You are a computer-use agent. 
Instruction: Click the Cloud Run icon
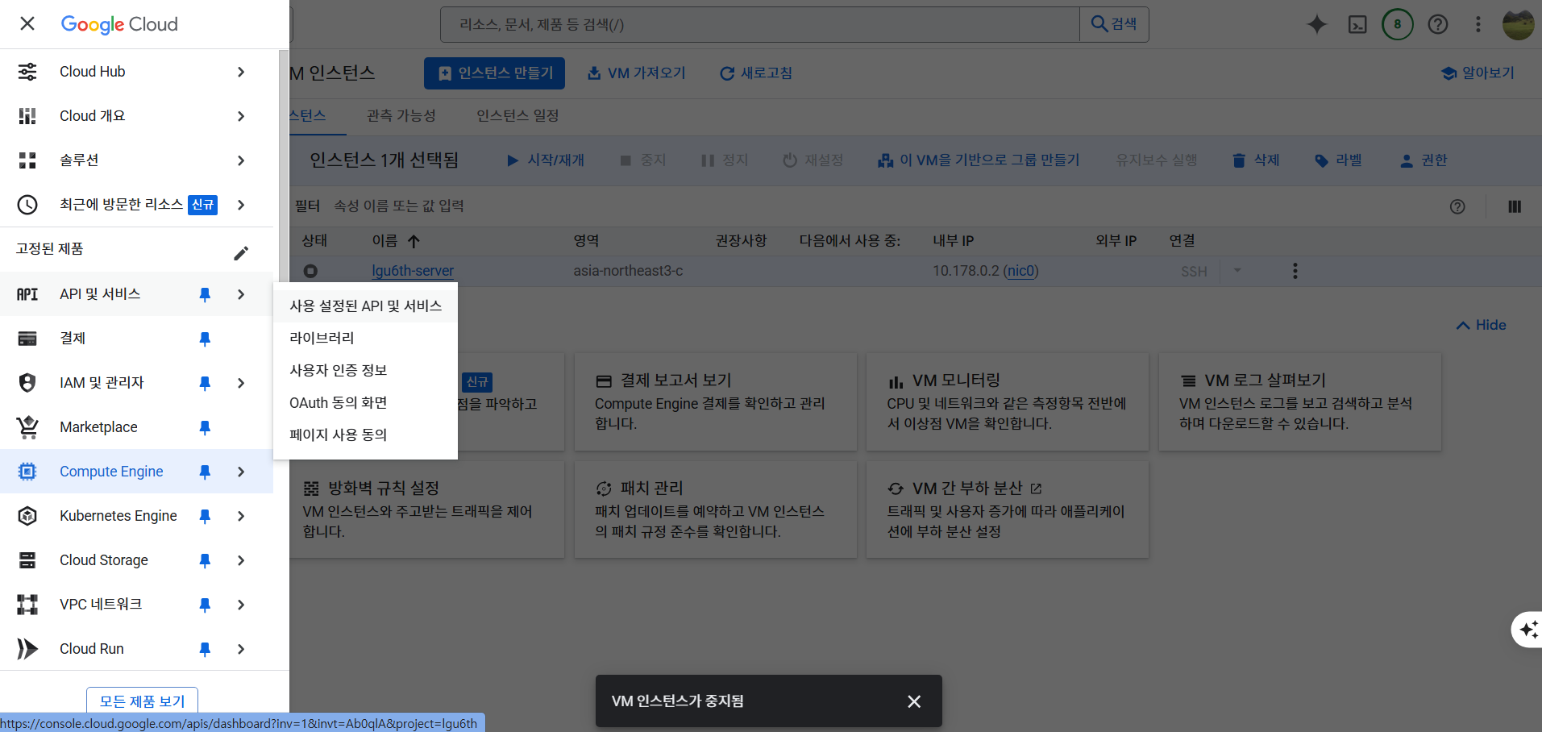pos(27,649)
